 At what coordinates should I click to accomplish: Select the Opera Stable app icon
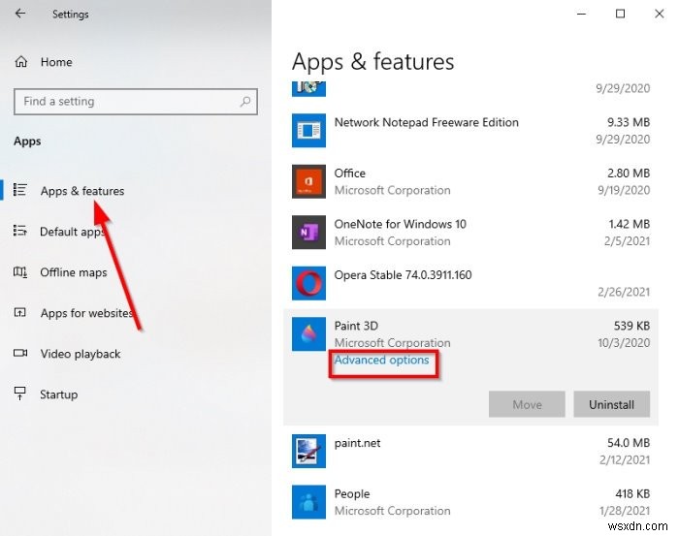pos(308,283)
